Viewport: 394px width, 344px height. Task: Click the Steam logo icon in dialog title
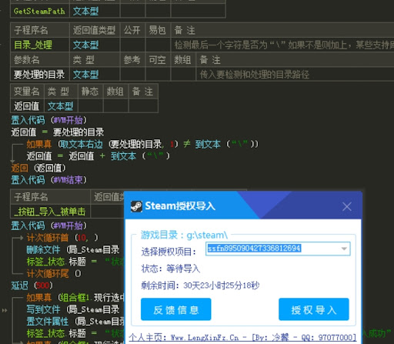[x=136, y=206]
